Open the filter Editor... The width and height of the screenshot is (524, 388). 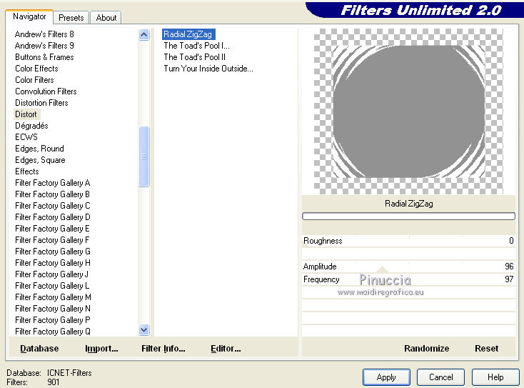(x=226, y=348)
